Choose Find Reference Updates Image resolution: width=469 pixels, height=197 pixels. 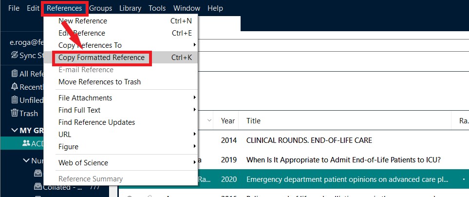[121, 122]
